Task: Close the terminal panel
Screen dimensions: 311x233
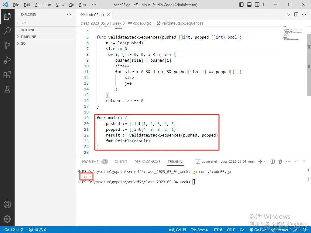Action: point(304,161)
